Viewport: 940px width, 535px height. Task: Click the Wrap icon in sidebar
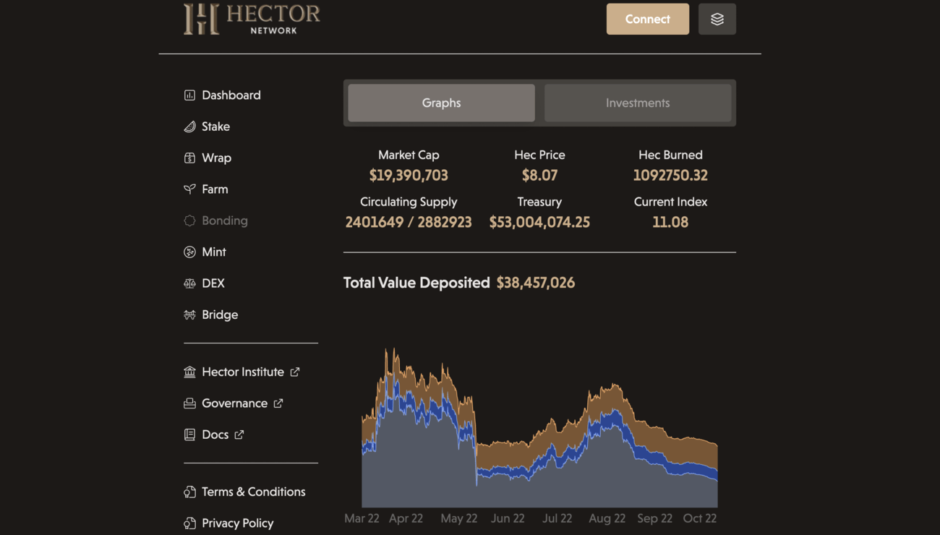pyautogui.click(x=189, y=158)
